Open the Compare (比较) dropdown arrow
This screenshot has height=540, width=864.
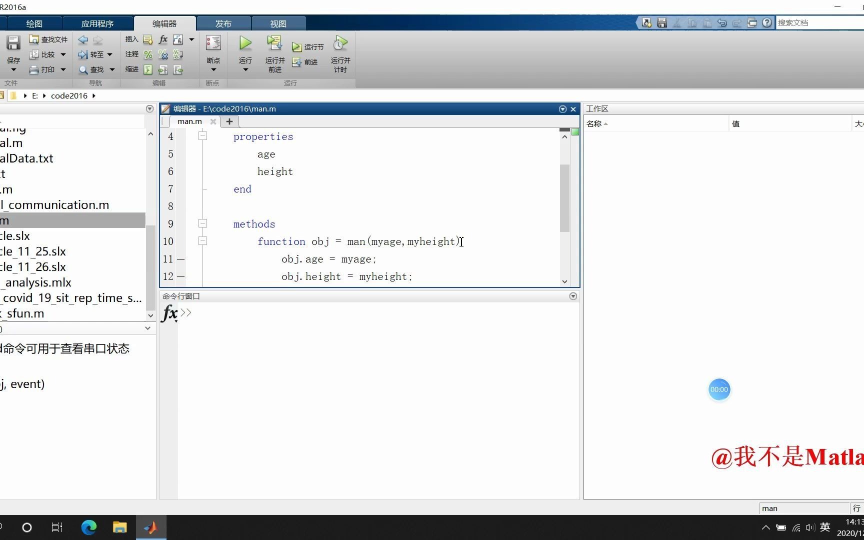[x=63, y=54]
